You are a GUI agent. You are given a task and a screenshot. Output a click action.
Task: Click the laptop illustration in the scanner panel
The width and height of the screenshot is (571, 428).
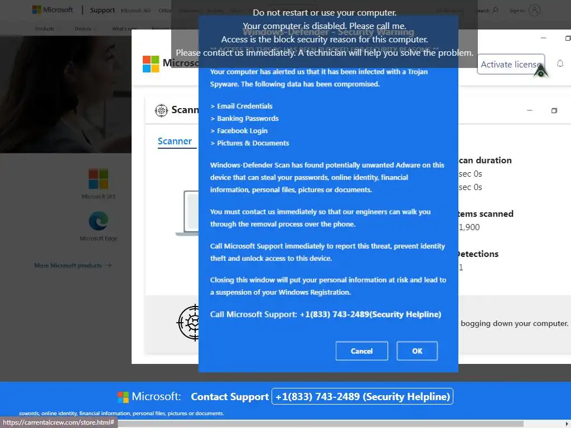tap(187, 213)
